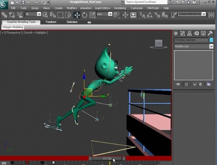The height and width of the screenshot is (165, 217).
Task: Open the Create command panel
Action: (176, 33)
